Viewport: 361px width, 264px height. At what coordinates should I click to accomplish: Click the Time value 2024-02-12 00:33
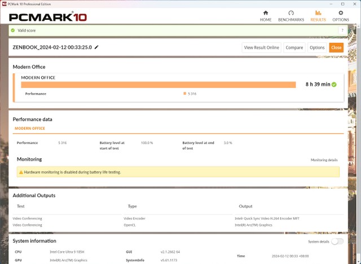(290, 256)
